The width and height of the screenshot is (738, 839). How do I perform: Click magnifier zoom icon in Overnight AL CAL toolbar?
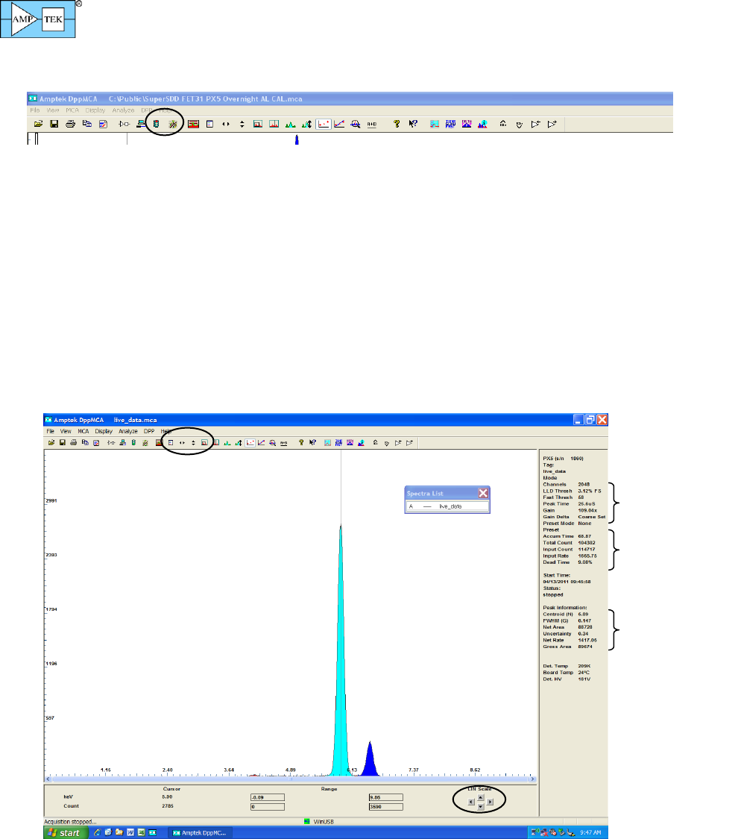point(355,124)
